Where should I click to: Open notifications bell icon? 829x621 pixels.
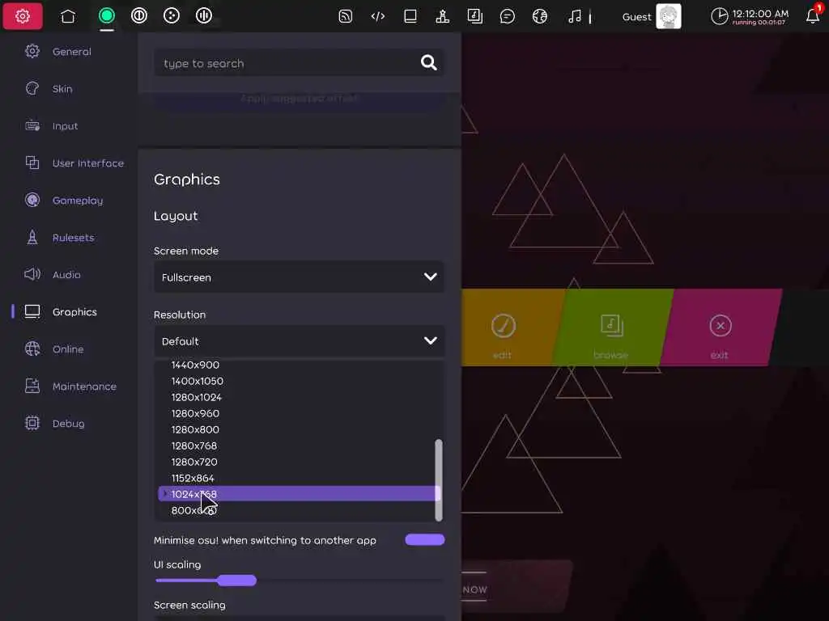click(813, 16)
